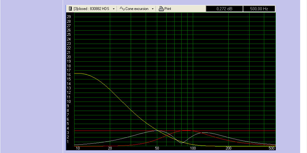
Task: Click the 16 value on the vertical axis
Action: click(x=69, y=75)
